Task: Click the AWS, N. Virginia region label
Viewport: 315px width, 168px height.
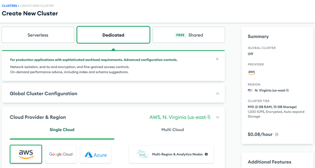Action: 180,117
